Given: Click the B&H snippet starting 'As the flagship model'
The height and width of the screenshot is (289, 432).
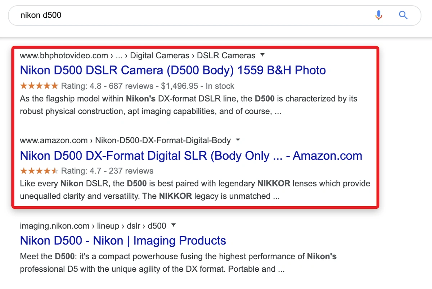Looking at the screenshot, I should coord(187,105).
